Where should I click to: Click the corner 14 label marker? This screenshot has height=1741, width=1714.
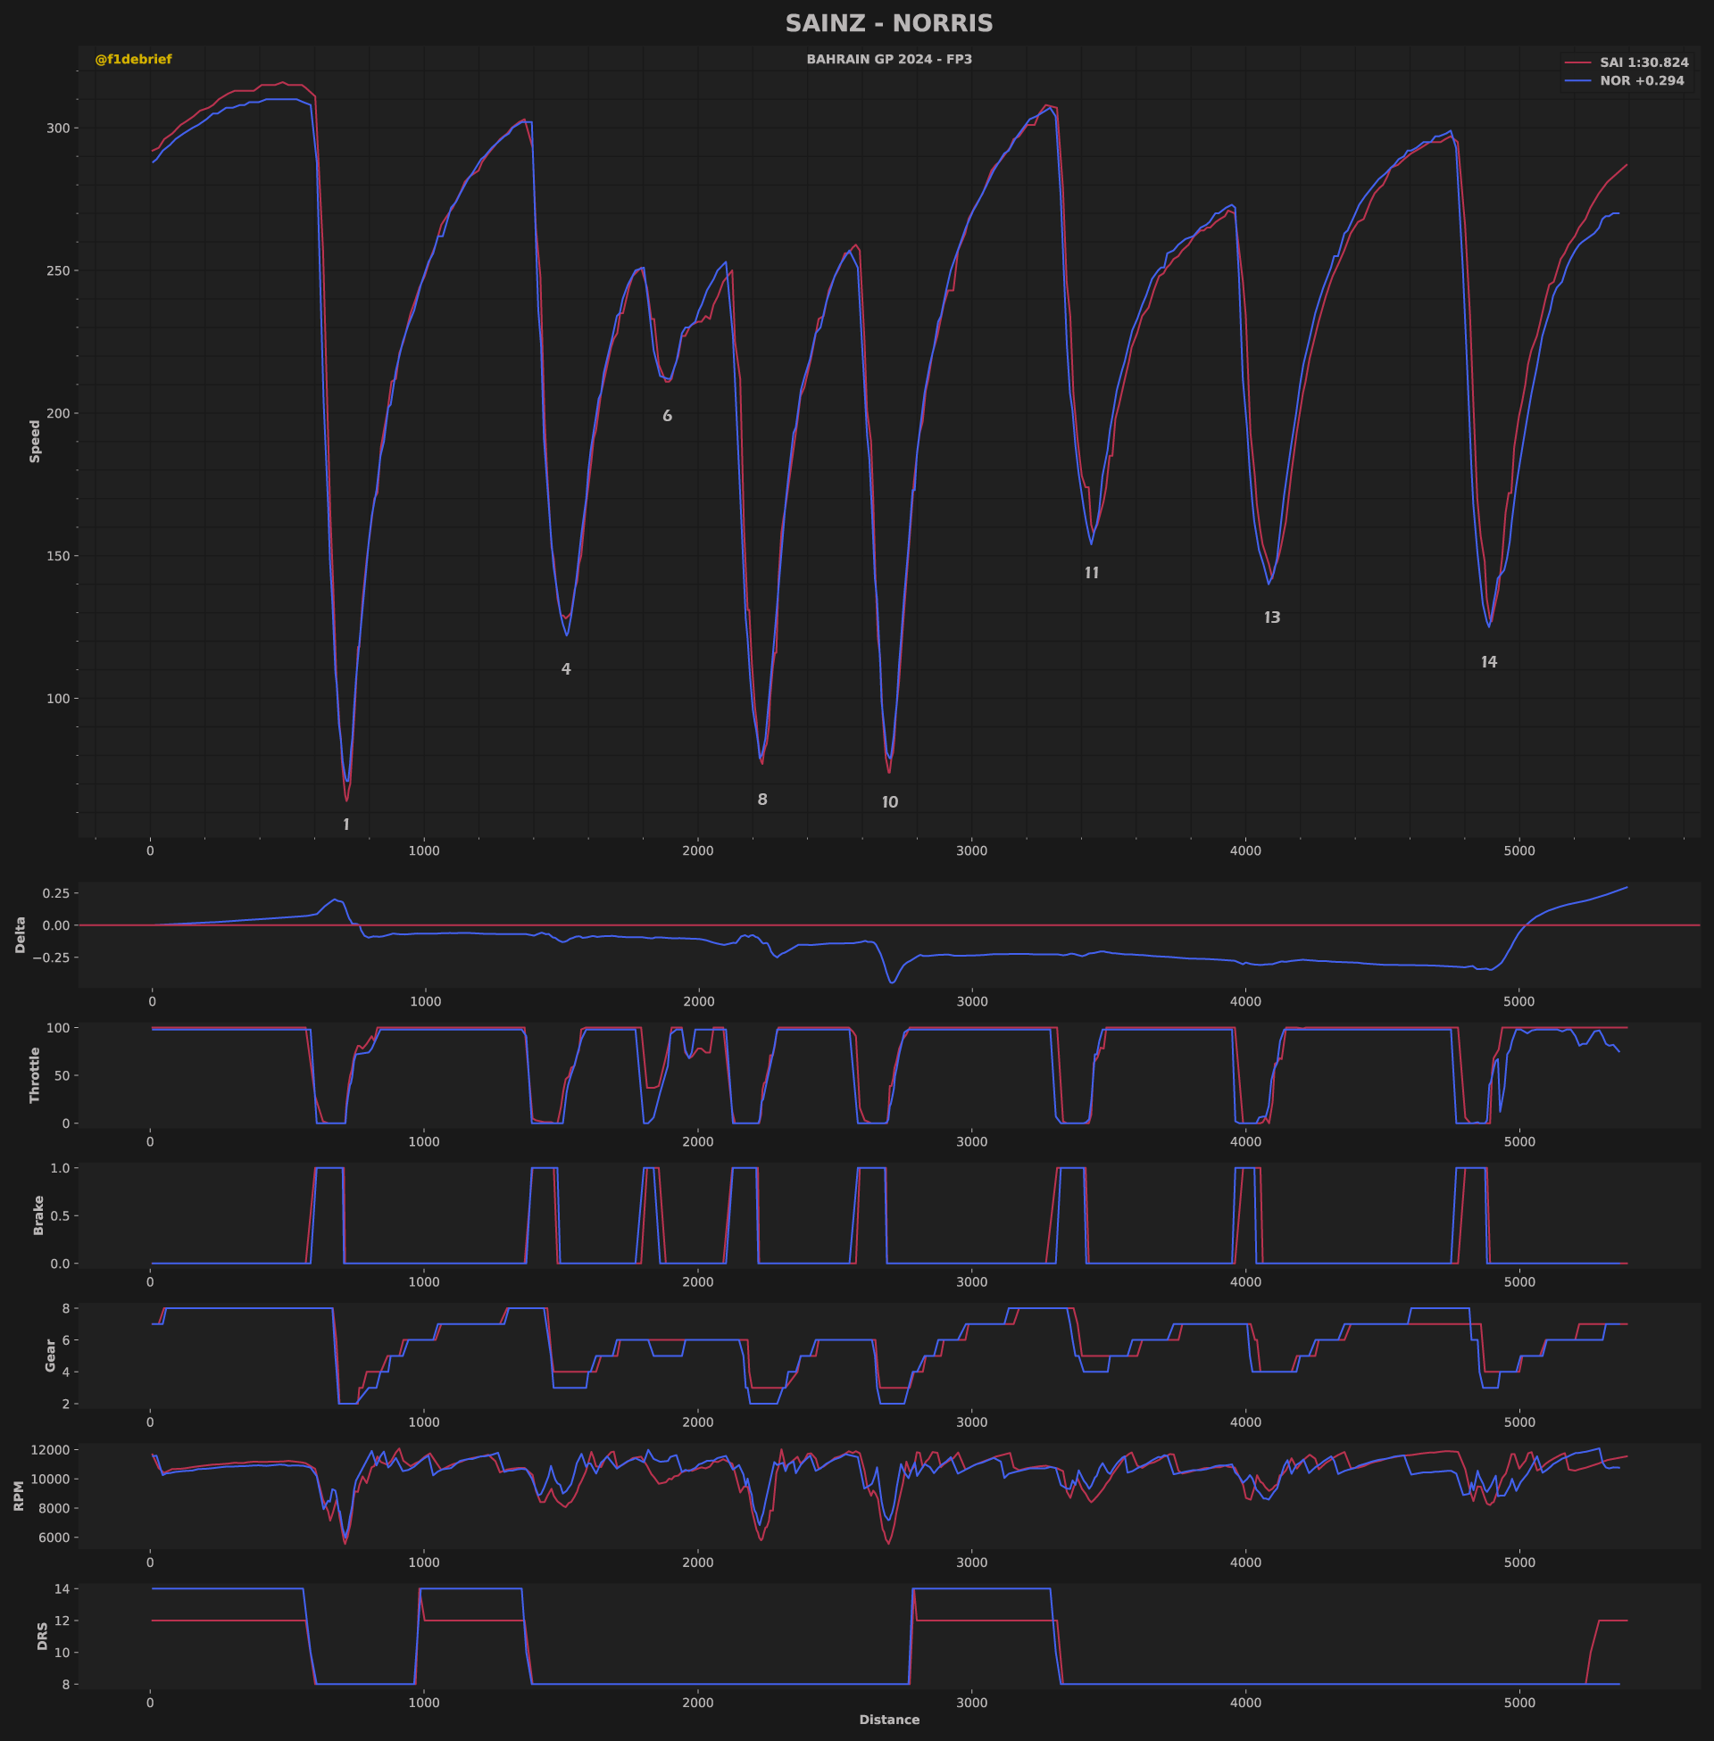[x=1489, y=662]
